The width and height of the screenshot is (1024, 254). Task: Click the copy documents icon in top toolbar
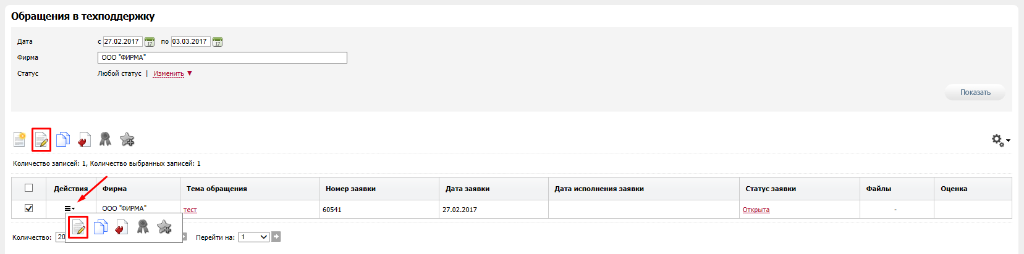coord(63,139)
